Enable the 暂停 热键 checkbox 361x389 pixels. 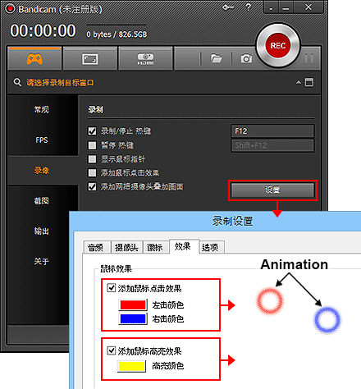coord(92,145)
